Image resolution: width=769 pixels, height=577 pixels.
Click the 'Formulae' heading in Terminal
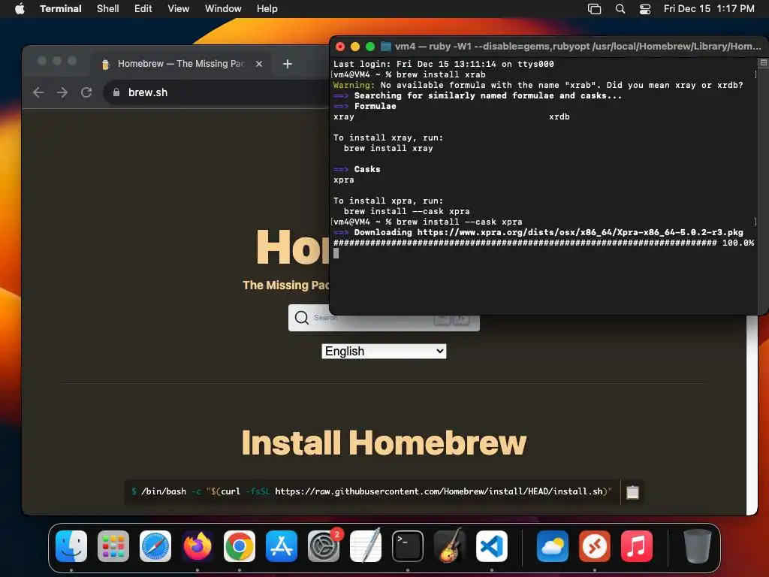[375, 106]
